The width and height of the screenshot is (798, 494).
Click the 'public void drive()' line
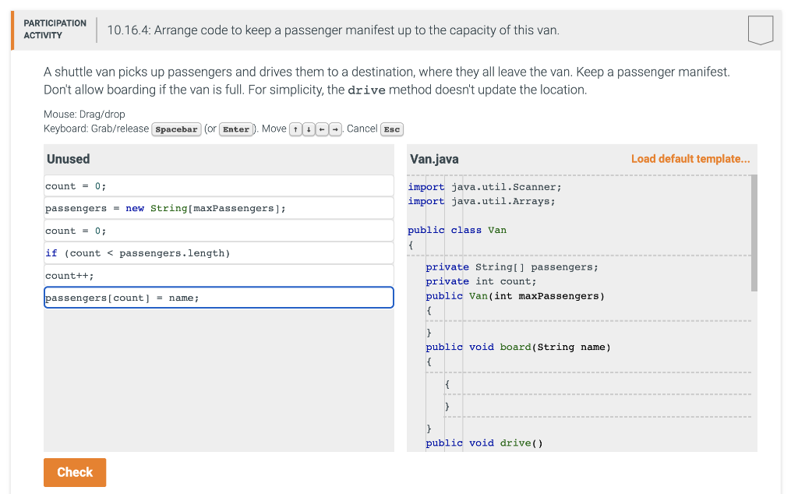click(485, 443)
